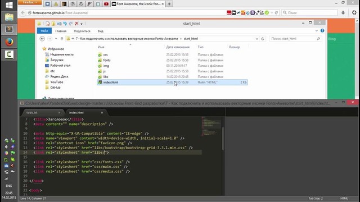Open Недавние места in navigation pane
The image size is (360, 202).
pyautogui.click(x=62, y=54)
